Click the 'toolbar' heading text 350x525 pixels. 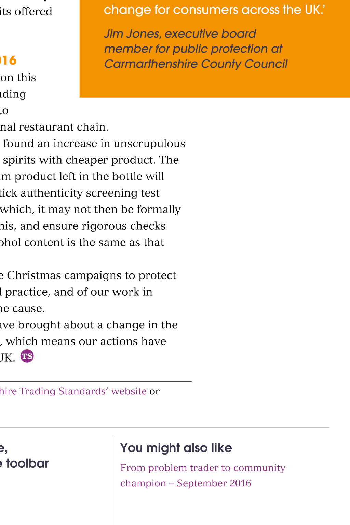coord(27,463)
